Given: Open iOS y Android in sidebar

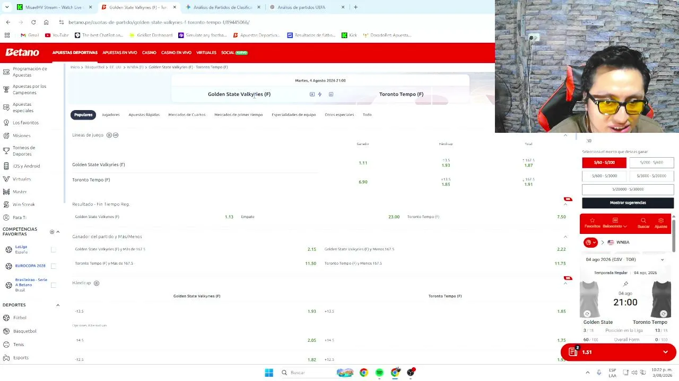Looking at the screenshot, I should [27, 166].
